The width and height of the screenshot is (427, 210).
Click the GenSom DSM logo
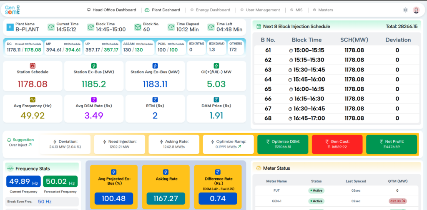(12, 10)
